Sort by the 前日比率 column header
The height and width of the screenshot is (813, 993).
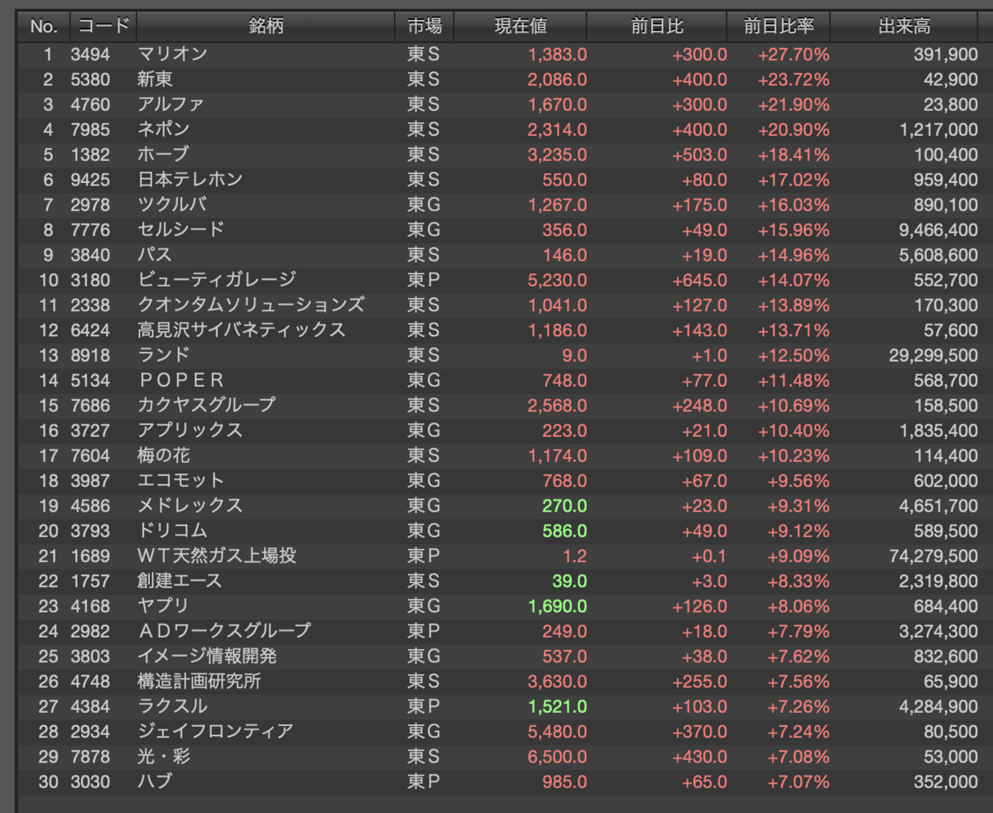pyautogui.click(x=779, y=26)
